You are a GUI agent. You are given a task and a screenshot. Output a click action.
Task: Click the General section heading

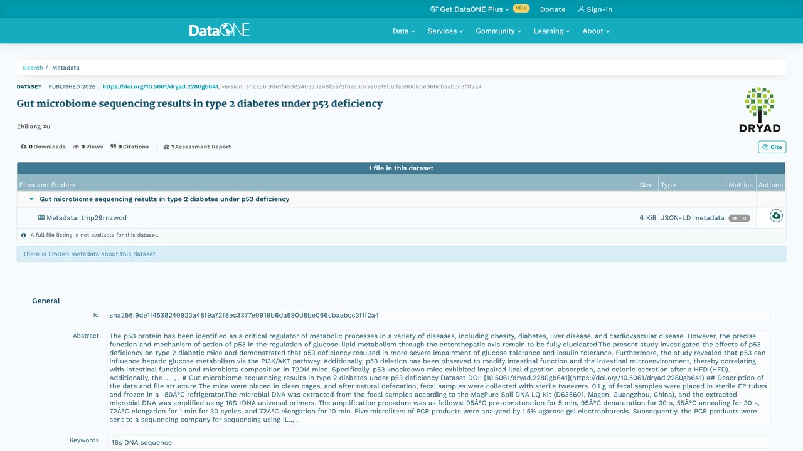46,301
